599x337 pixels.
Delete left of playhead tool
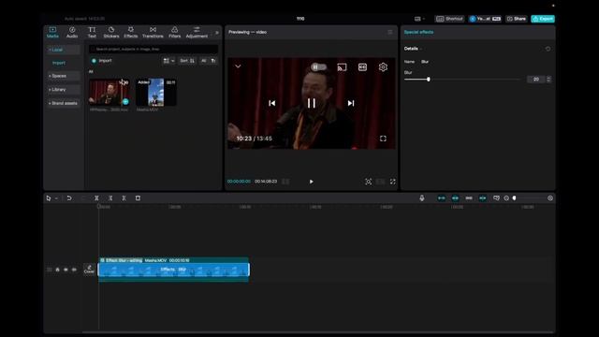110,198
